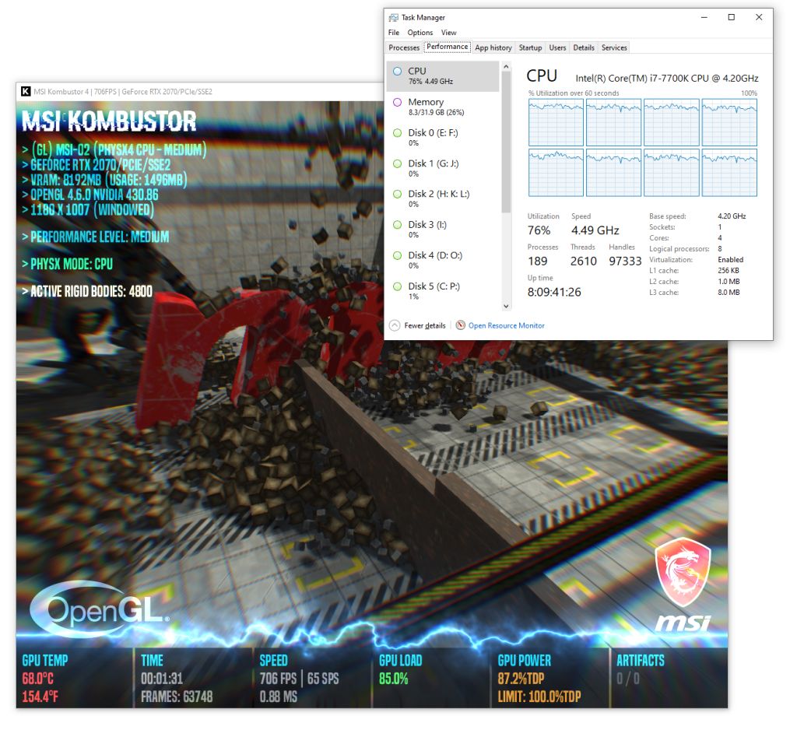Select Disk 4 (D: O:) in sidebar
Image resolution: width=797 pixels, height=737 pixels.
[443, 260]
